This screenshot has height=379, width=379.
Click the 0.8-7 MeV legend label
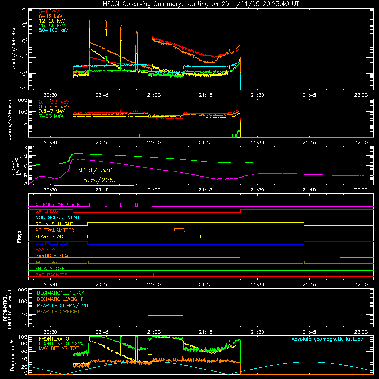[x=52, y=111]
